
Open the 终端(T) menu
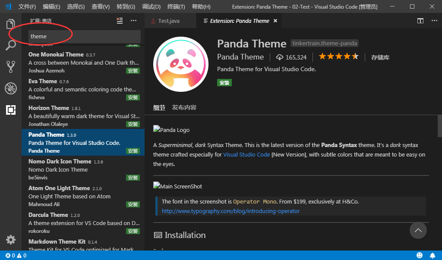[176, 7]
